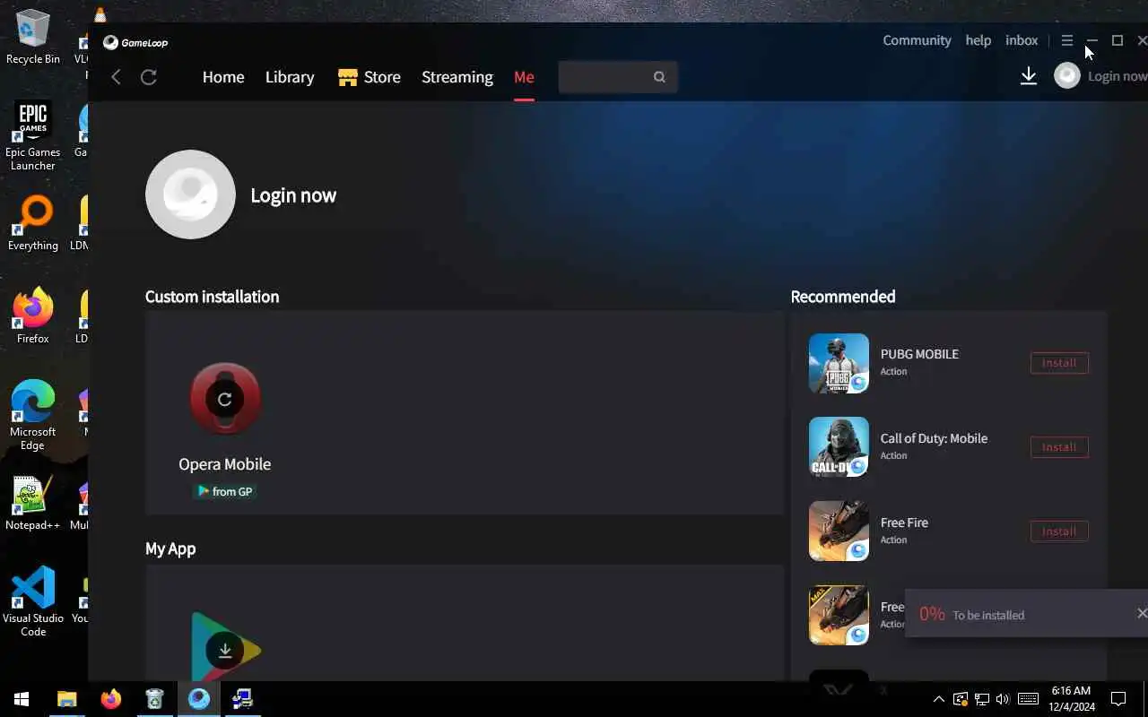The width and height of the screenshot is (1148, 717).
Task: Open Microsoft Edge desktop shortcut
Action: pyautogui.click(x=33, y=416)
